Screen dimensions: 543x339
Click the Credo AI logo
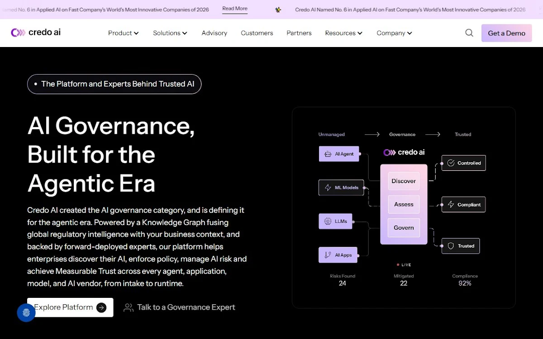click(36, 33)
